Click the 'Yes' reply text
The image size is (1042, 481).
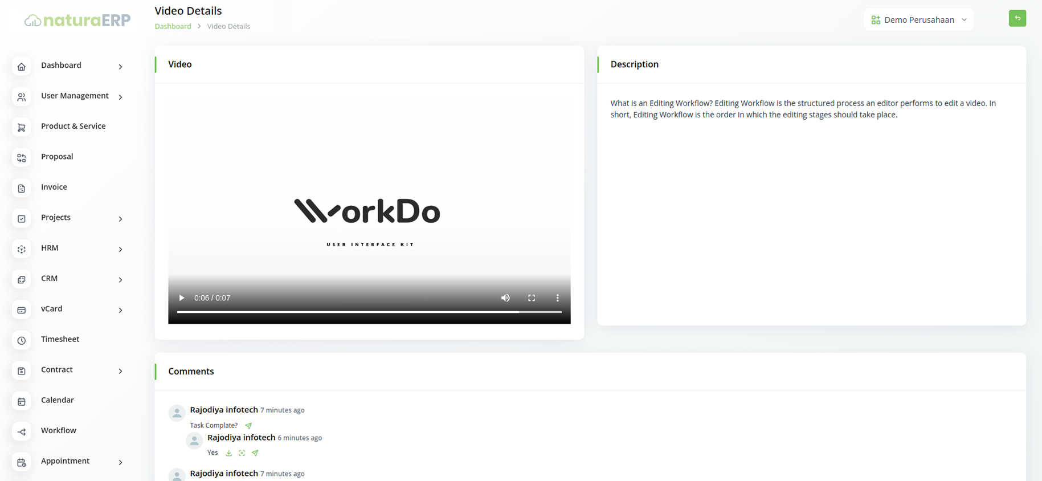pos(213,453)
